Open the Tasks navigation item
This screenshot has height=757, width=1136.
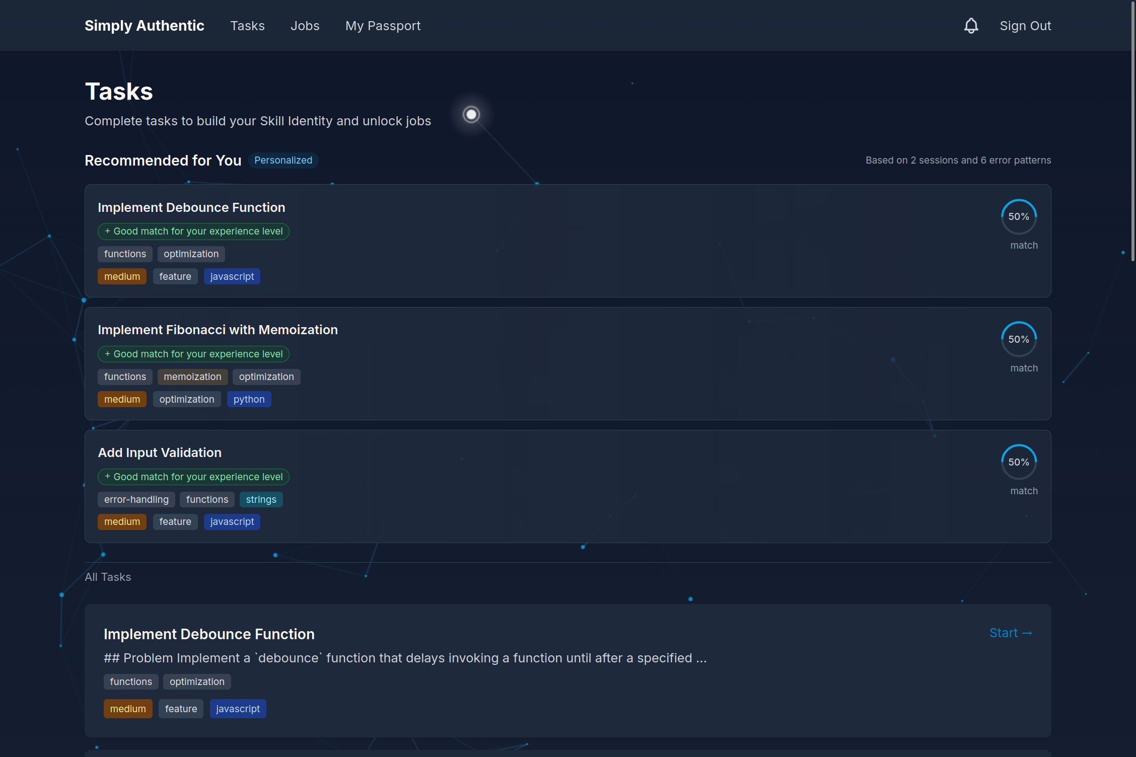(247, 26)
